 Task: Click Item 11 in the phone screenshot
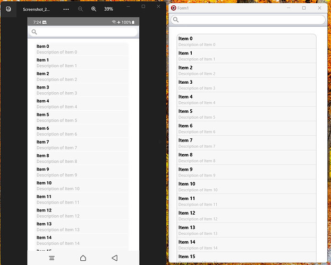[x=81, y=199]
